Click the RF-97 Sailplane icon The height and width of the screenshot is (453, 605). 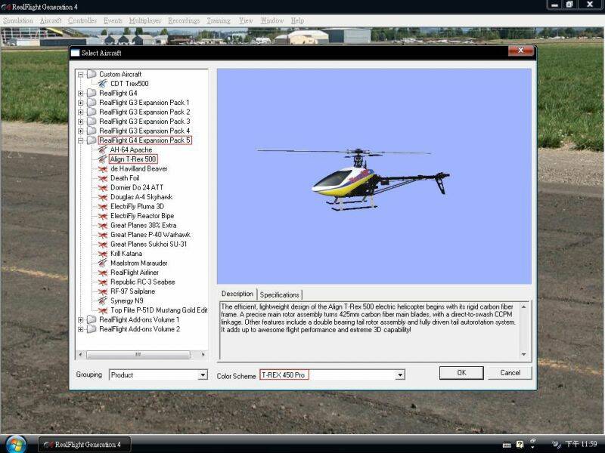coord(103,291)
